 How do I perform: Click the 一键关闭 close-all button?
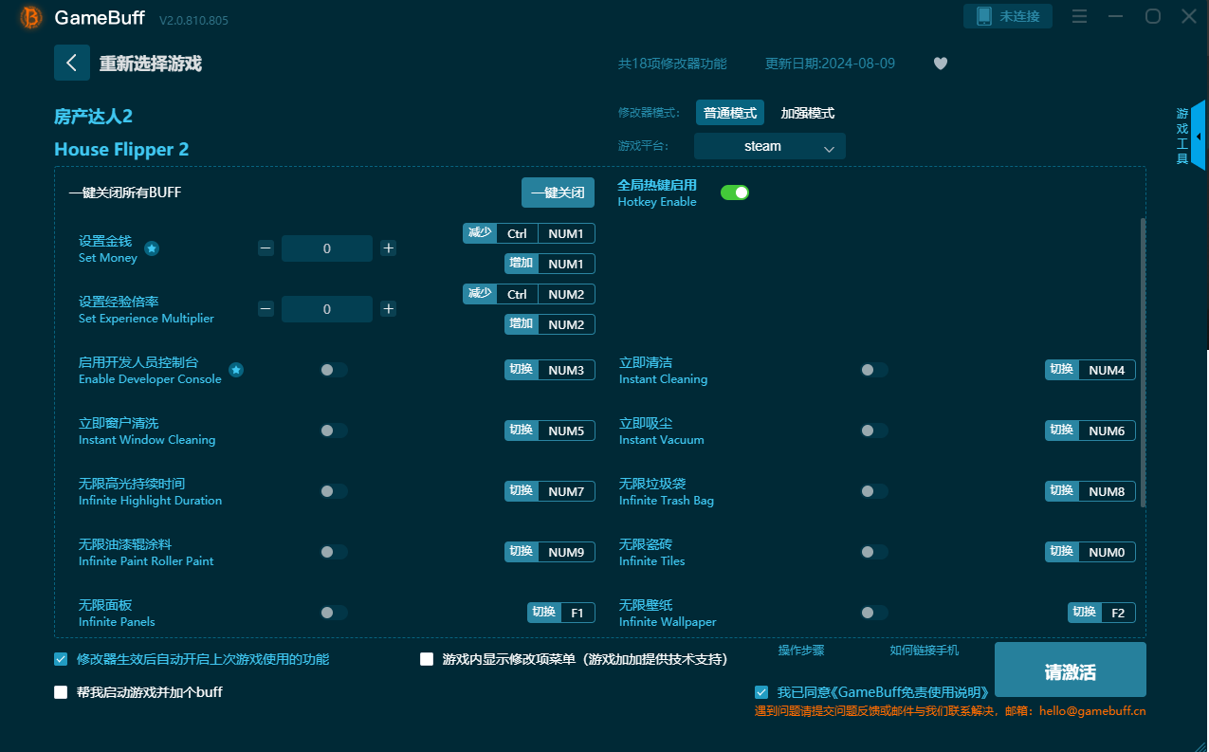pos(558,193)
